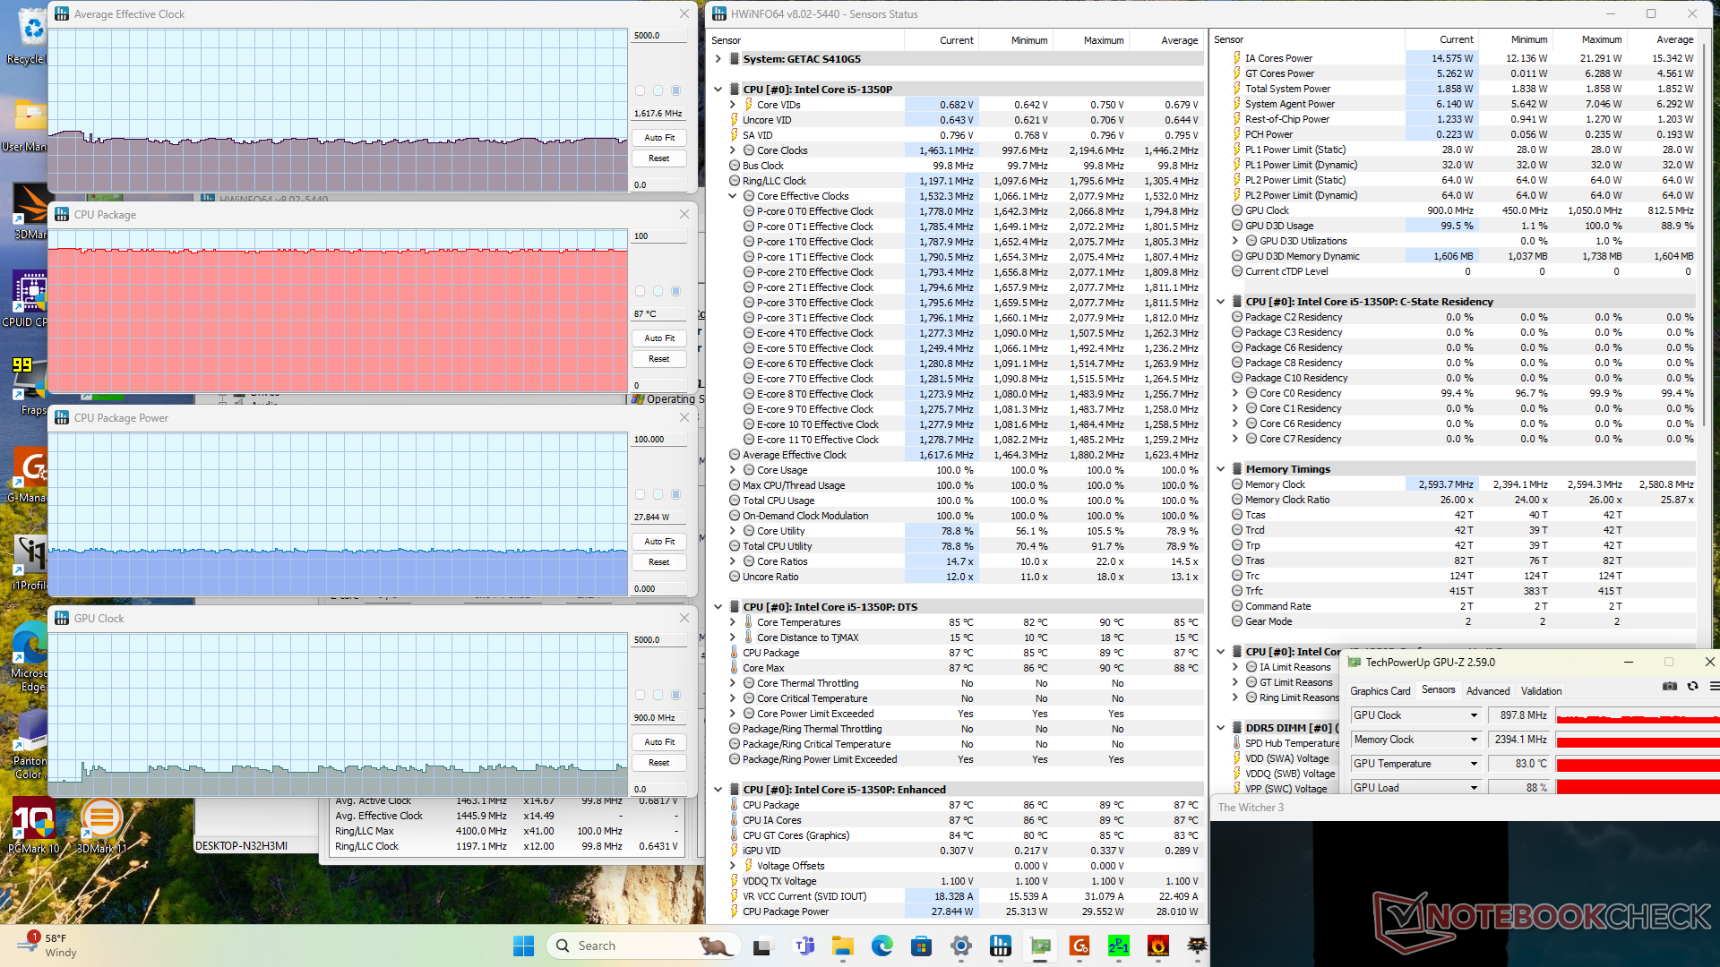1720x967 pixels.
Task: Click the GPU-Z screenshot camera icon
Action: pos(1670,687)
